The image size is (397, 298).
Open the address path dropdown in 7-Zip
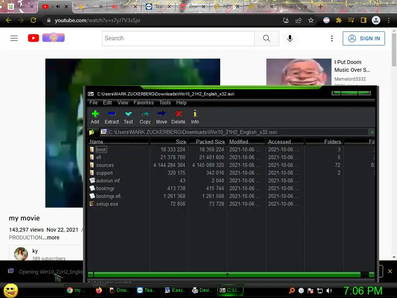[x=372, y=132]
